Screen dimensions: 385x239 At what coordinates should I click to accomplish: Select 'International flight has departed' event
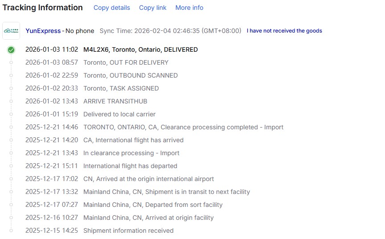tap(130, 166)
